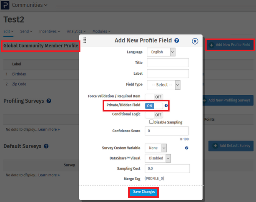Focus the Confidence Score input

pos(167,131)
